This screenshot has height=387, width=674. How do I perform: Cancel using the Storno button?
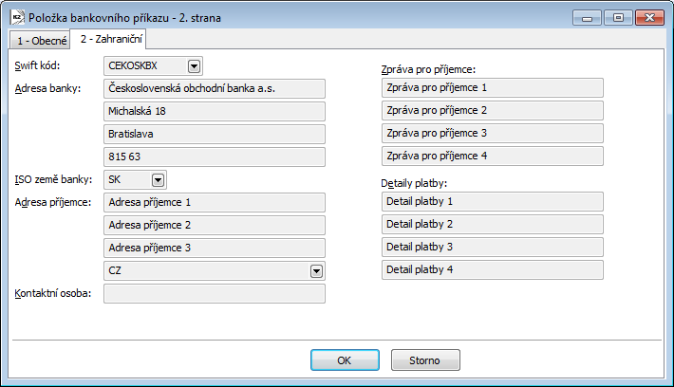point(425,359)
